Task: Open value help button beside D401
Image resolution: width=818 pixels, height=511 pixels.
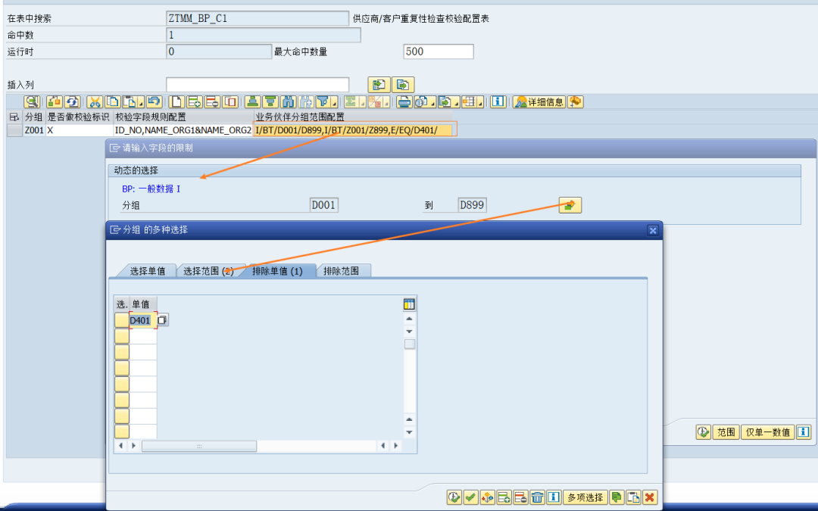Action: [162, 319]
